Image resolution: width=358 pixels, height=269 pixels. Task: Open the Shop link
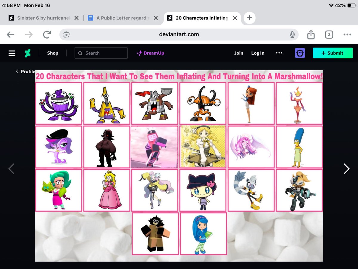[x=53, y=53]
